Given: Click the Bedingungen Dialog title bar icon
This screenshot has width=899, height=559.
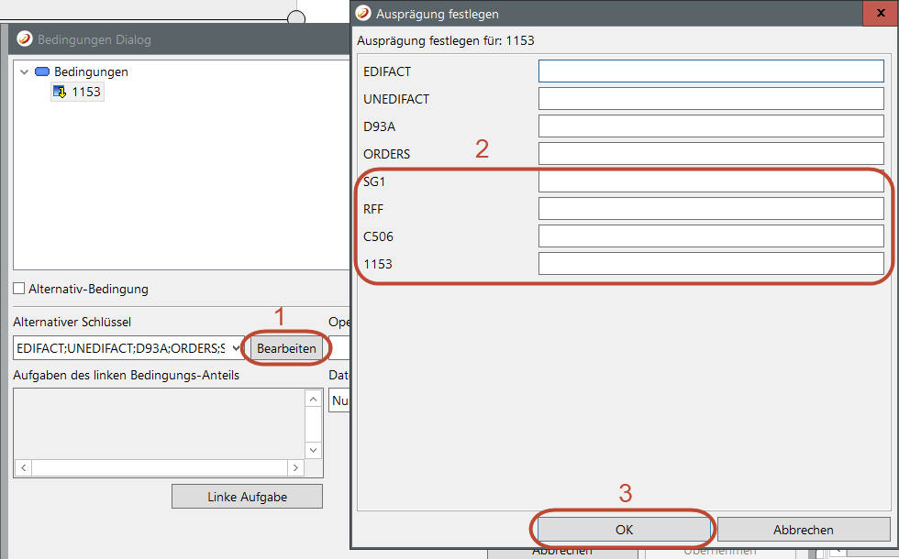Looking at the screenshot, I should pyautogui.click(x=25, y=39).
